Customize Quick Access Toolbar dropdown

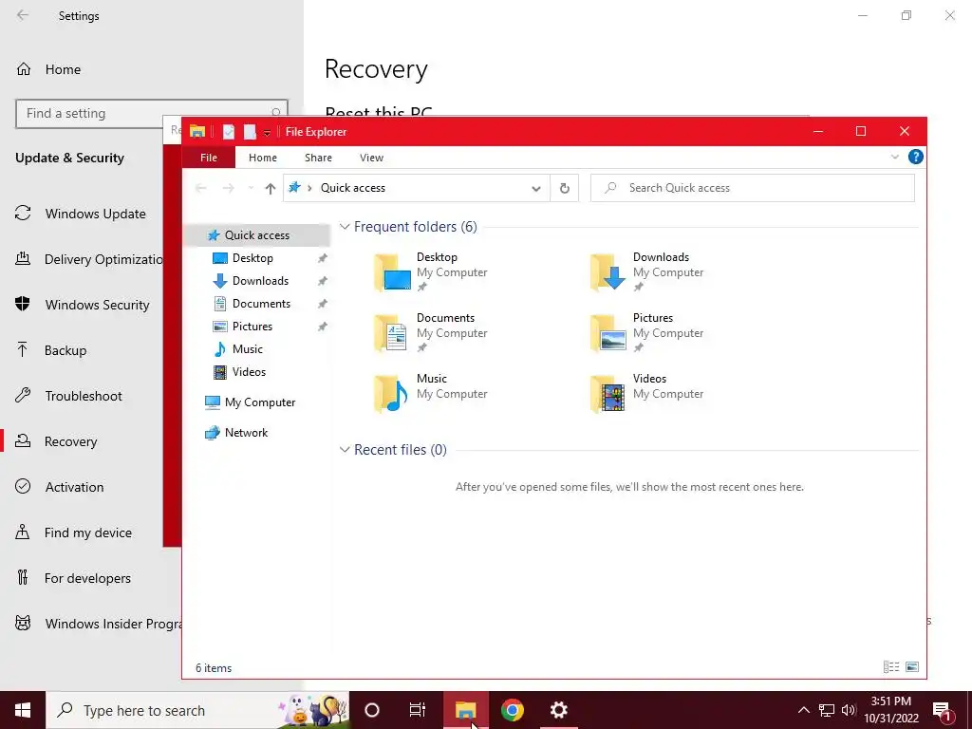[267, 132]
